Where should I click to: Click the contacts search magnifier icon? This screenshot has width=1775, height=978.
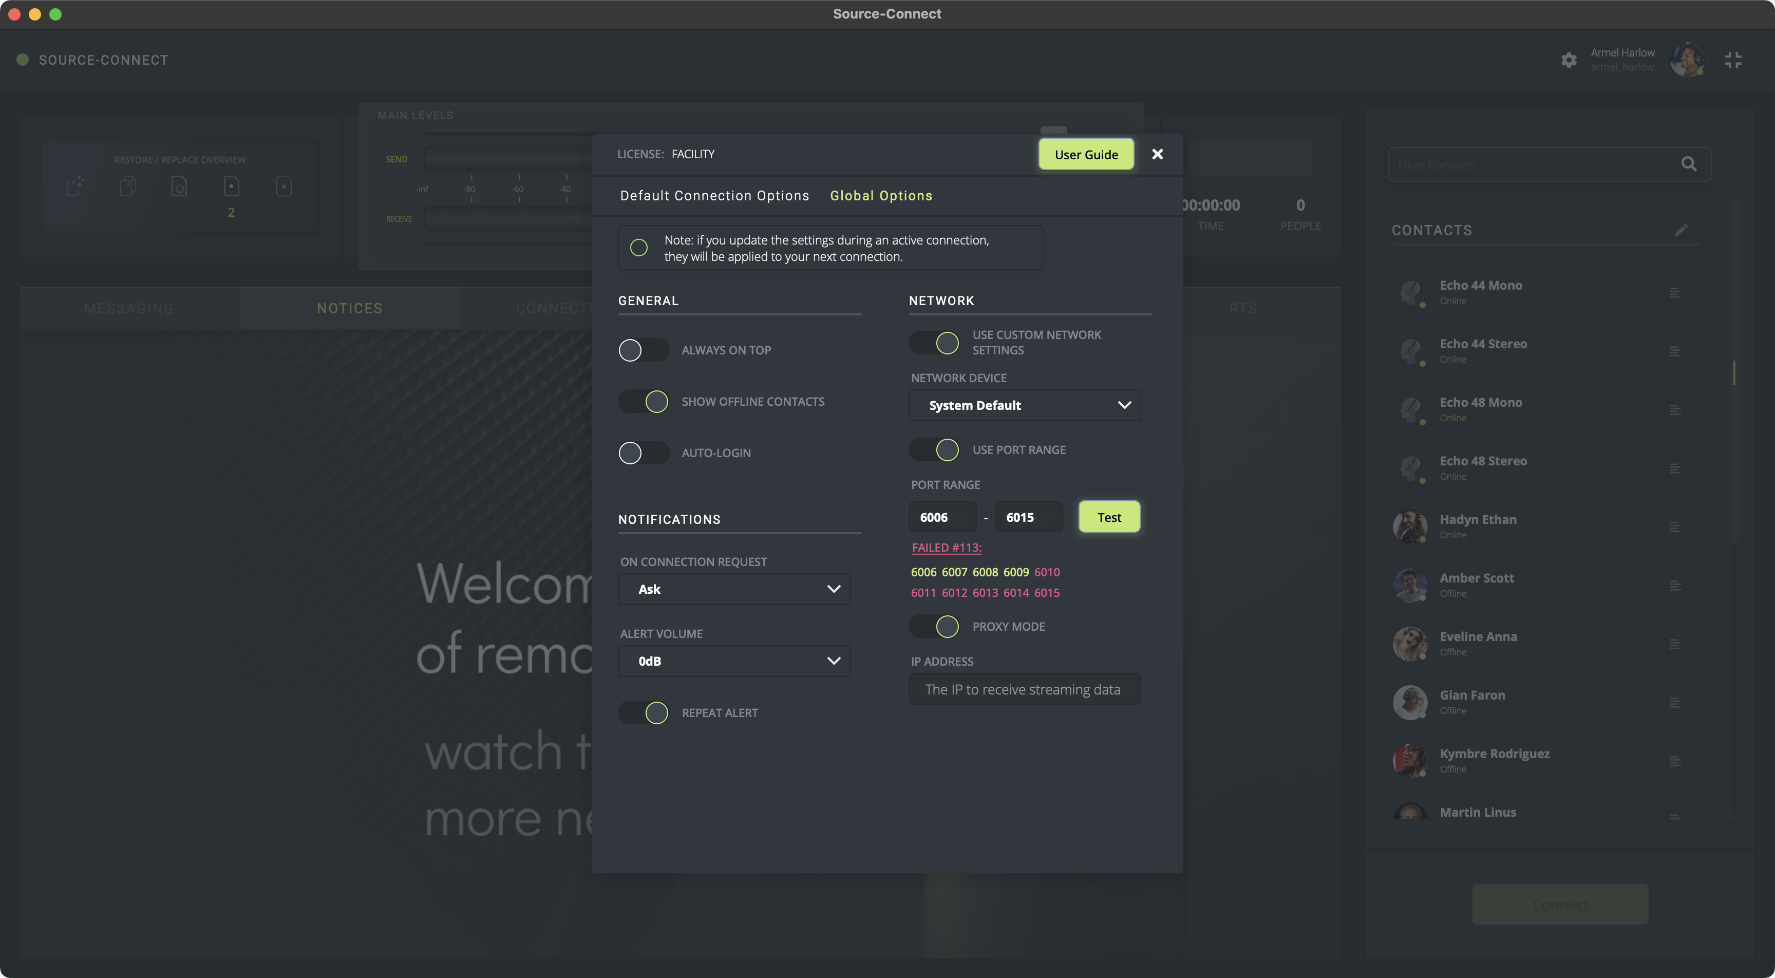pyautogui.click(x=1688, y=164)
